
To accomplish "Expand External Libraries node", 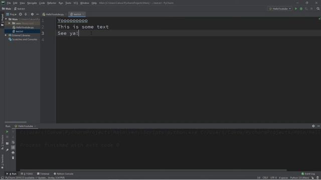I will click(x=6, y=35).
